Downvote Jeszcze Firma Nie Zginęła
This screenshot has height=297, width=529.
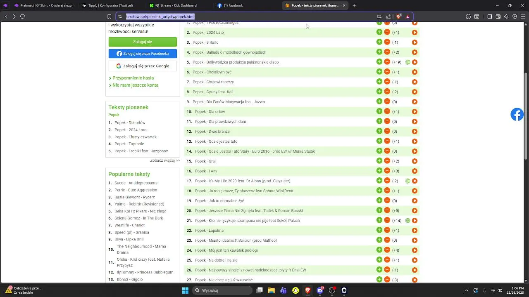(387, 210)
